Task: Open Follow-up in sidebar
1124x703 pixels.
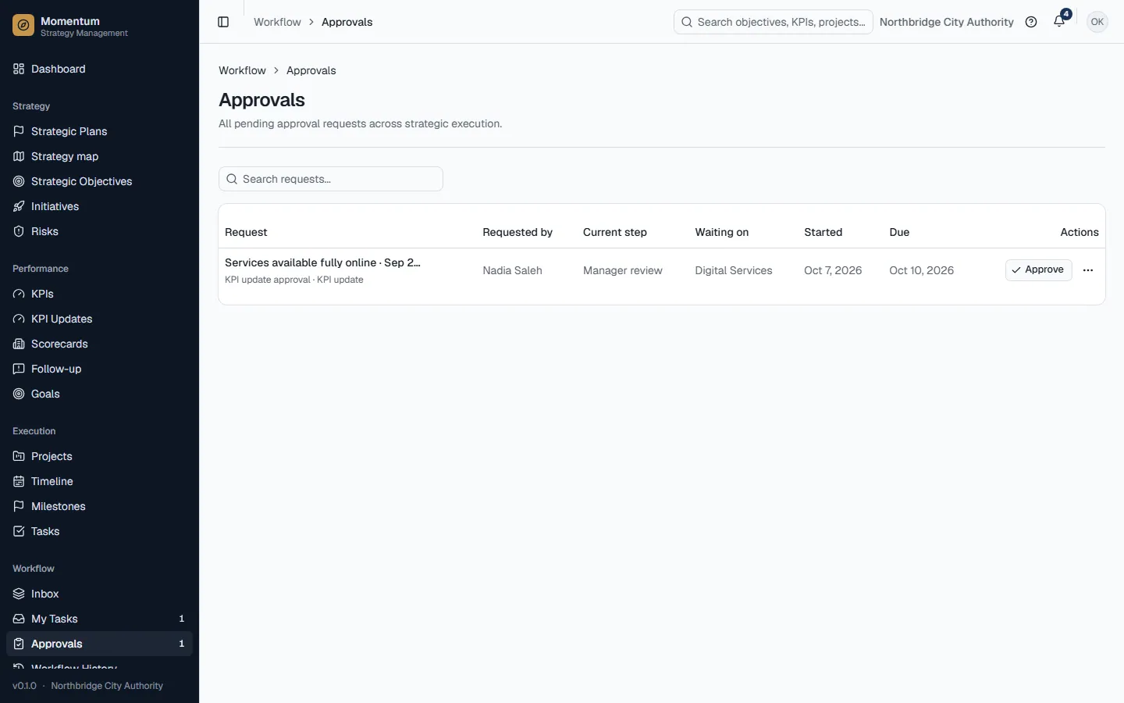Action: [99, 369]
